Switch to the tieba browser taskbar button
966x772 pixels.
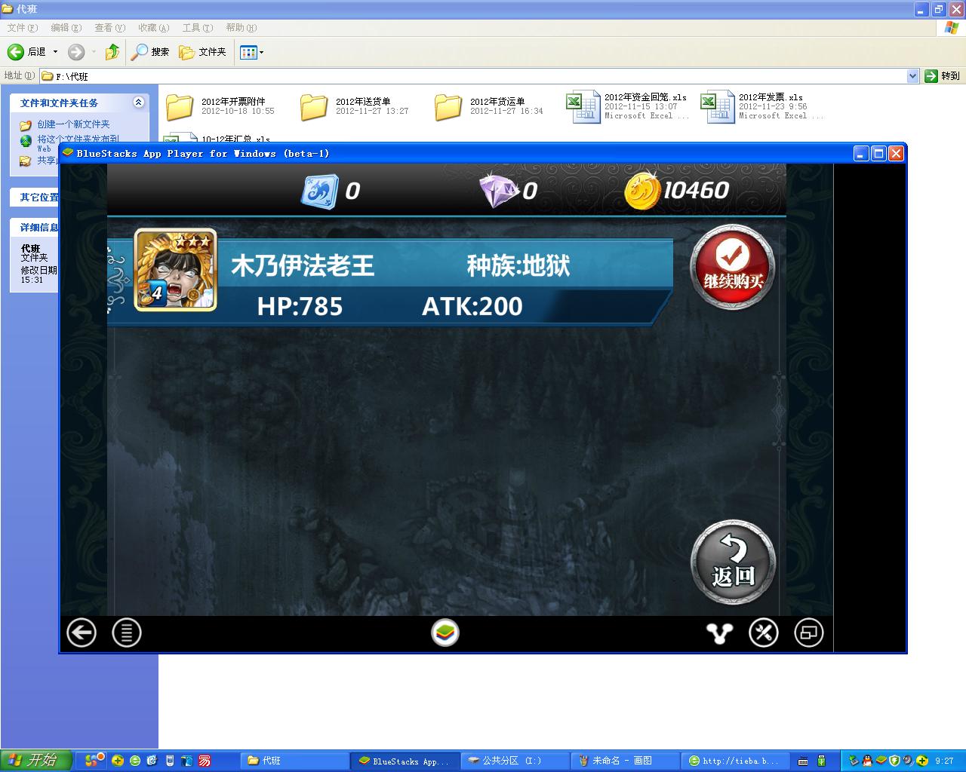pyautogui.click(x=736, y=761)
